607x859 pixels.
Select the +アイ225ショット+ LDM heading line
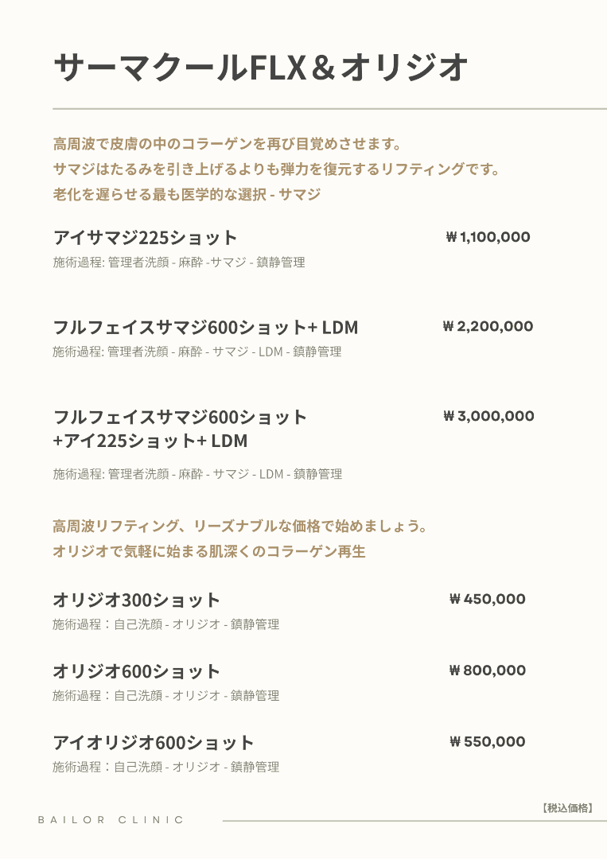point(150,441)
